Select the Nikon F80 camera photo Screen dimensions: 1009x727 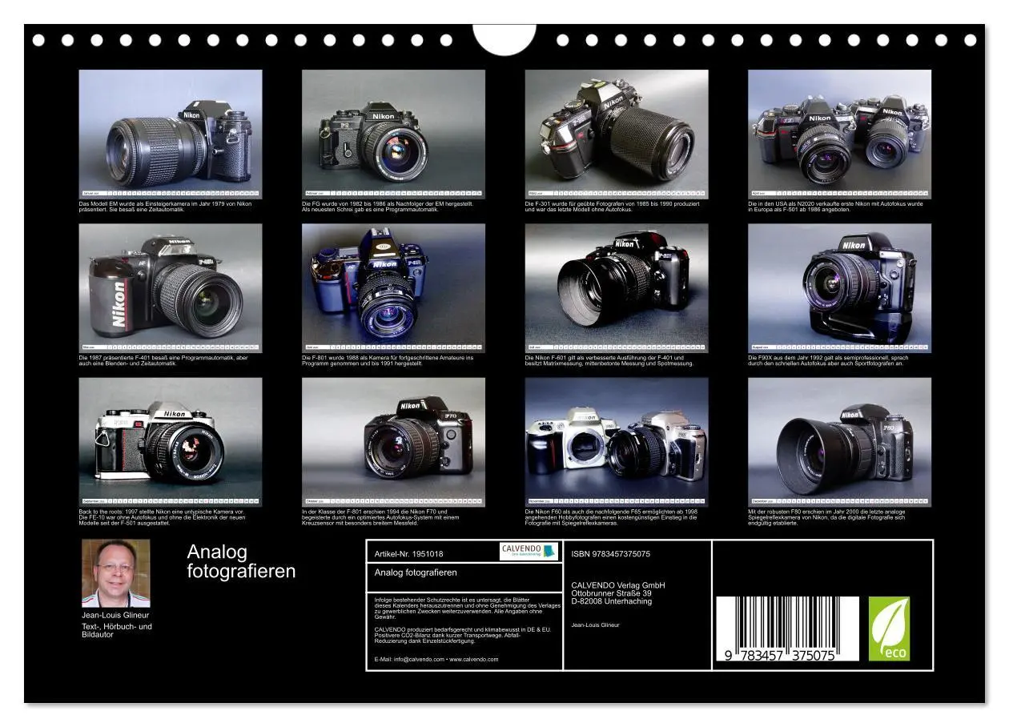pyautogui.click(x=839, y=442)
